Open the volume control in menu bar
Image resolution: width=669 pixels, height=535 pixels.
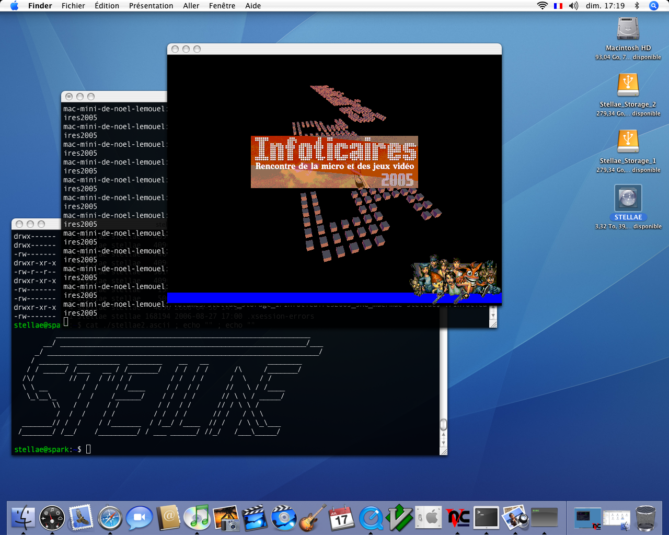tap(573, 6)
